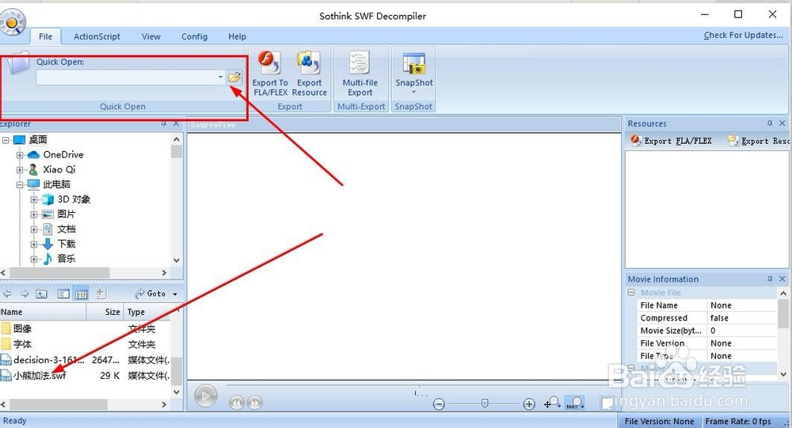
Task: Collapse the 此电脑 tree node
Action: tap(20, 184)
